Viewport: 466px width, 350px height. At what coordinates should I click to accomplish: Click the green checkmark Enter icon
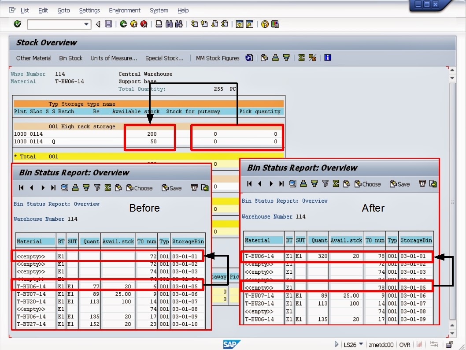pos(17,24)
